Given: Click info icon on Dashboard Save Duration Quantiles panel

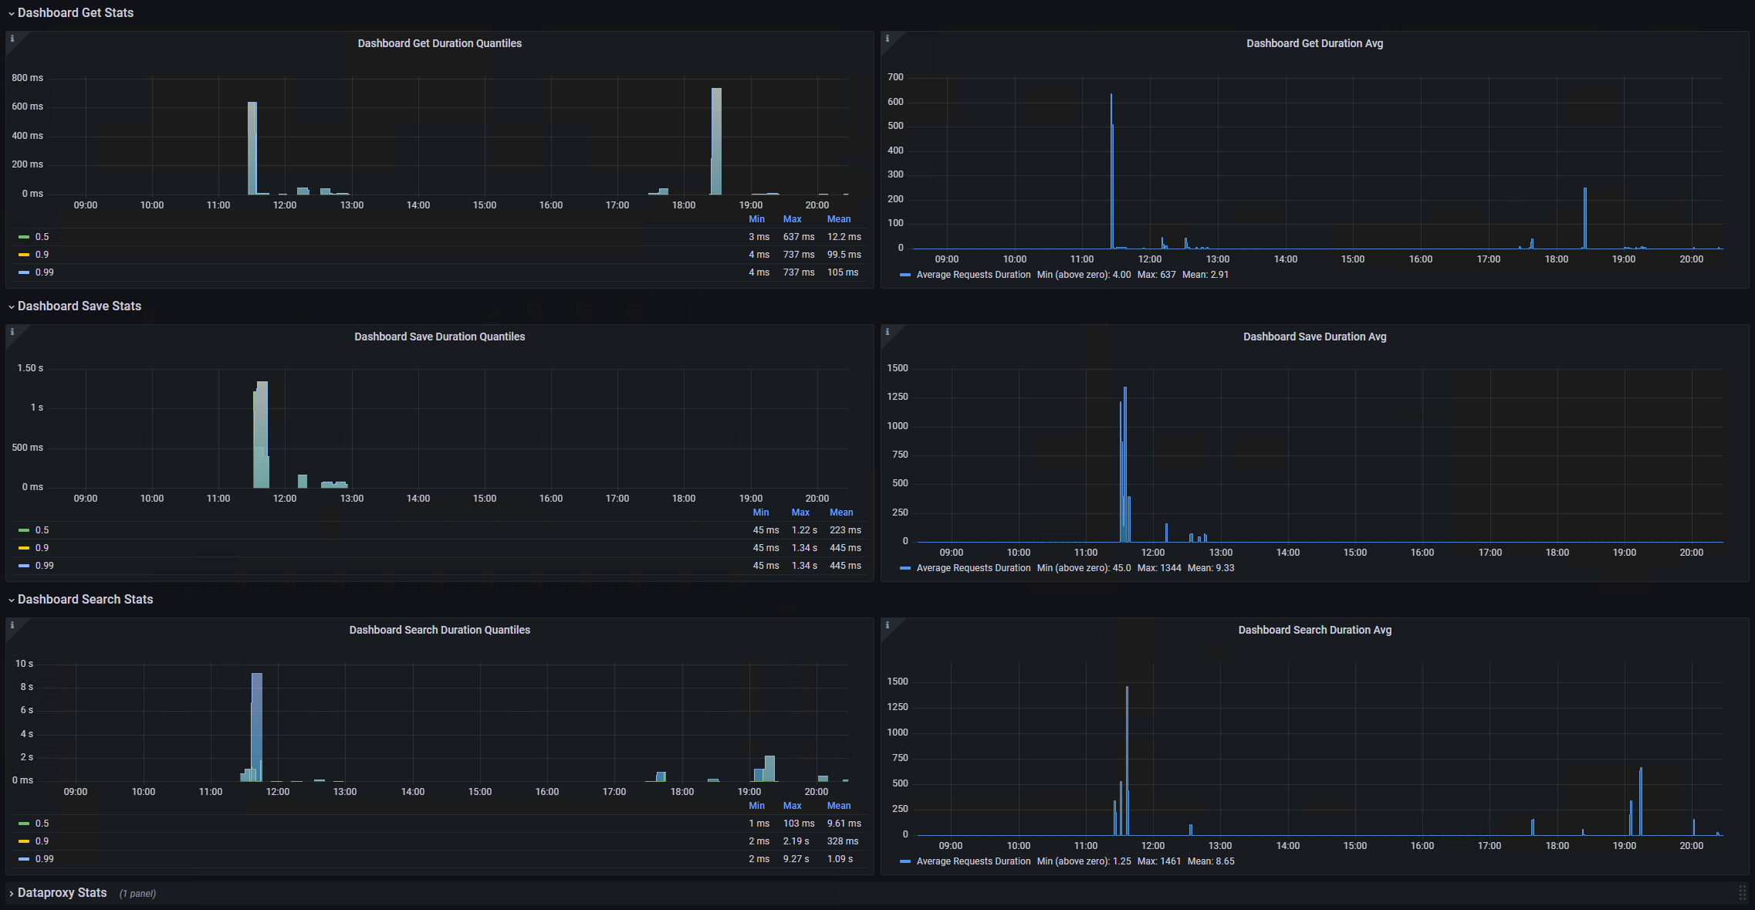Looking at the screenshot, I should pyautogui.click(x=12, y=332).
